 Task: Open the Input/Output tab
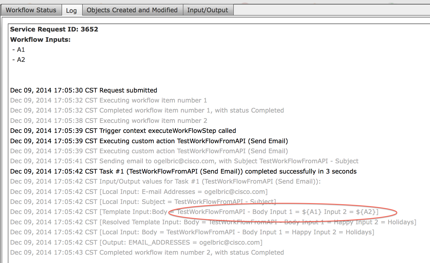208,10
